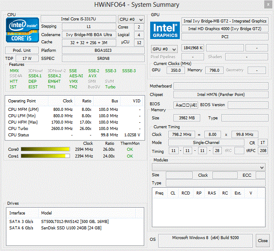Image resolution: width=274 pixels, height=251 pixels.
Task: Close the HWiNFO64 window with X
Action: 268,5
